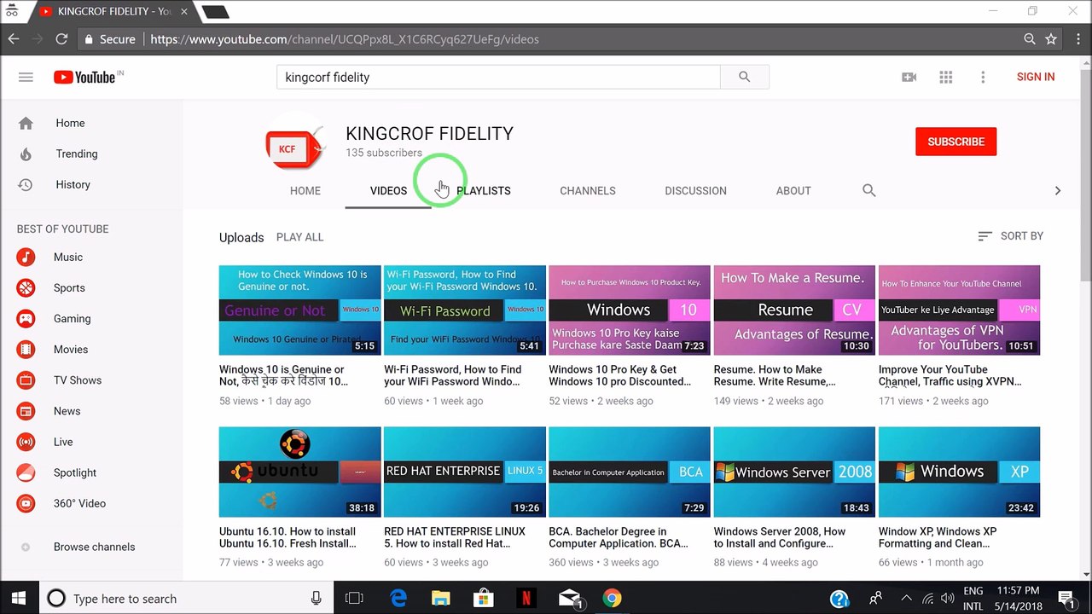
Task: Open Advantages of VPN for YouTubers thumbnail
Action: tap(959, 310)
